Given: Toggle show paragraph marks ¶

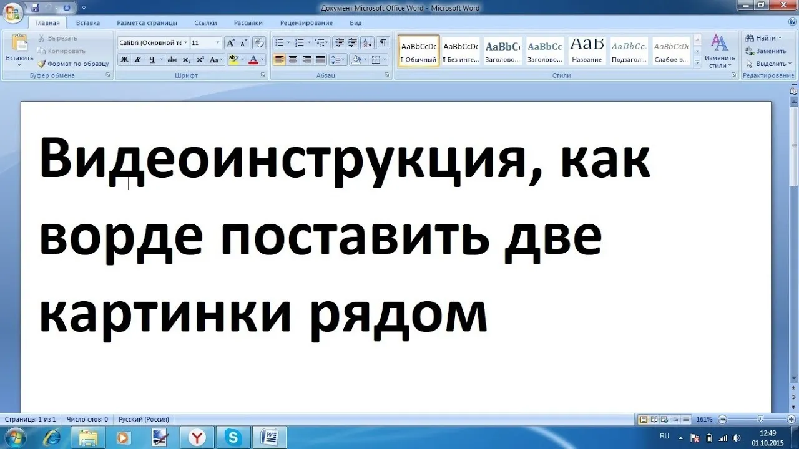Looking at the screenshot, I should coord(383,43).
